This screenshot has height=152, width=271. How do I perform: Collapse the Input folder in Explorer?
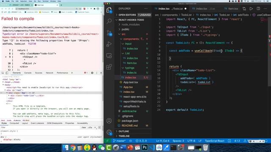click(133, 44)
